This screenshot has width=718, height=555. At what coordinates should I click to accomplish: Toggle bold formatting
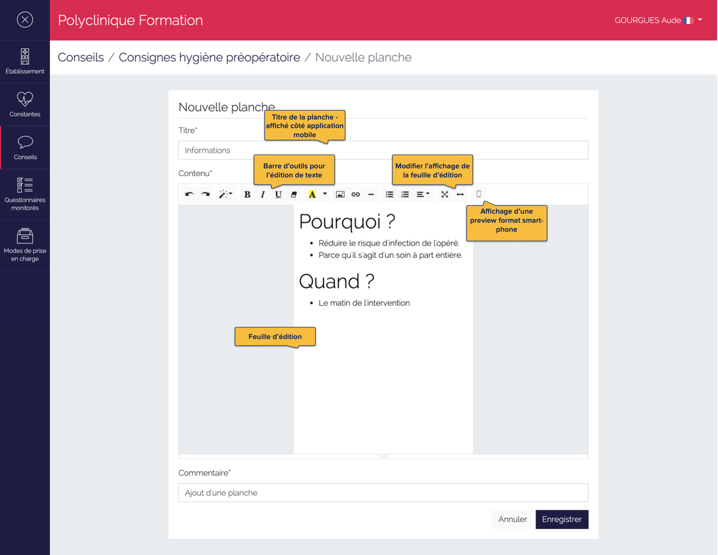click(x=247, y=195)
